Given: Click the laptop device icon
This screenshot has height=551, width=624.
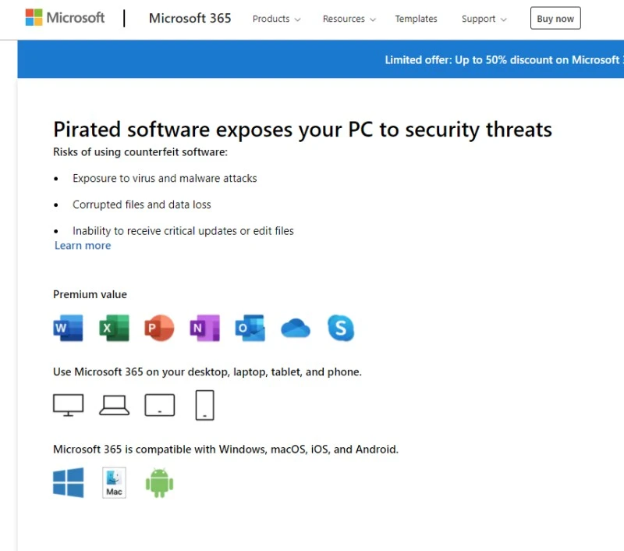Looking at the screenshot, I should [114, 405].
